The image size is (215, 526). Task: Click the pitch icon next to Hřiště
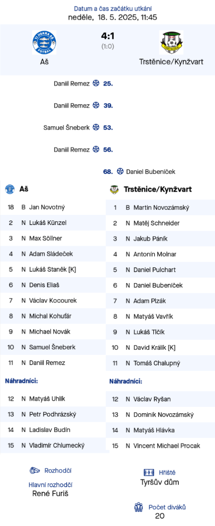[x=149, y=473]
